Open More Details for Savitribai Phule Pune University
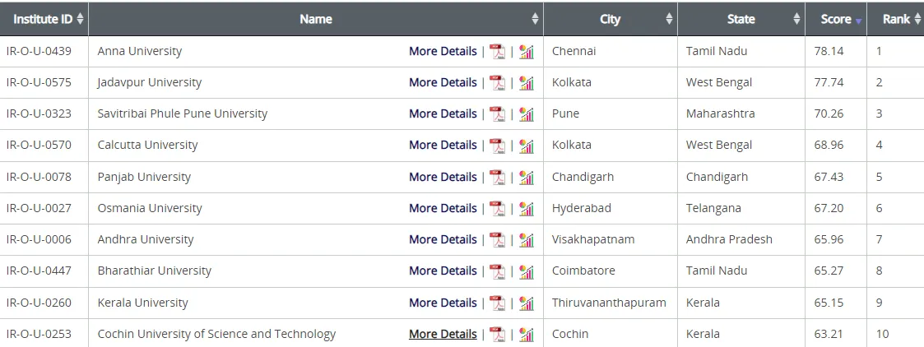The image size is (924, 347). (x=443, y=113)
